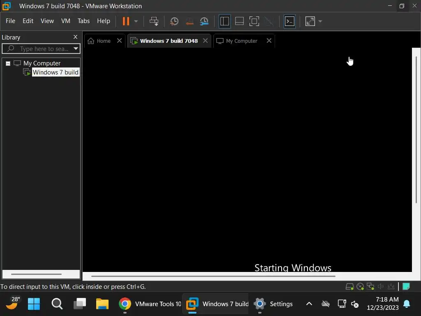421x316 pixels.
Task: Click the message log icon in status bar
Action: point(406,287)
